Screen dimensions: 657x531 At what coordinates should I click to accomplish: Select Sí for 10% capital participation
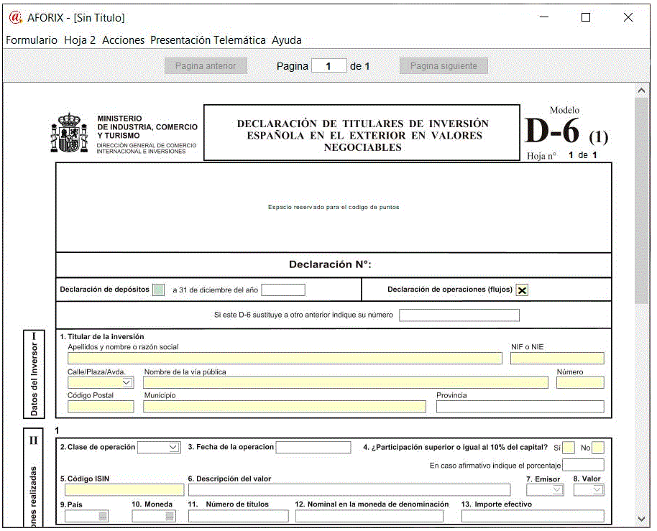pos(568,448)
